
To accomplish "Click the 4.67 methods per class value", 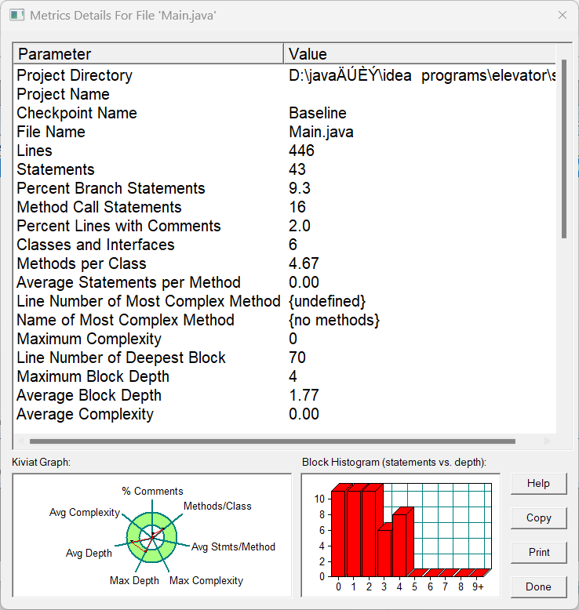I will pyautogui.click(x=304, y=263).
